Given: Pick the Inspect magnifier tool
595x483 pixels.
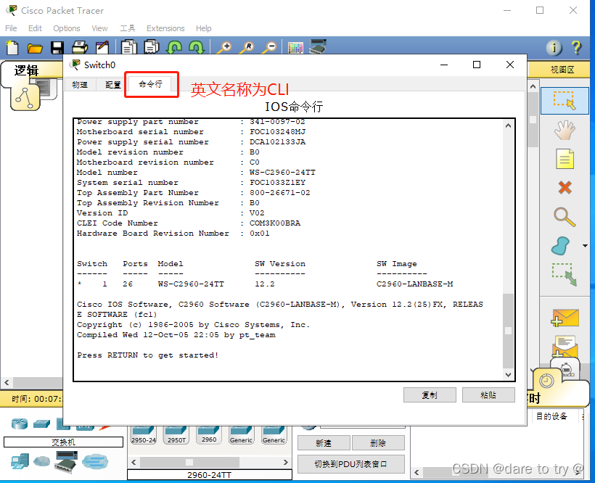Looking at the screenshot, I should [x=565, y=217].
